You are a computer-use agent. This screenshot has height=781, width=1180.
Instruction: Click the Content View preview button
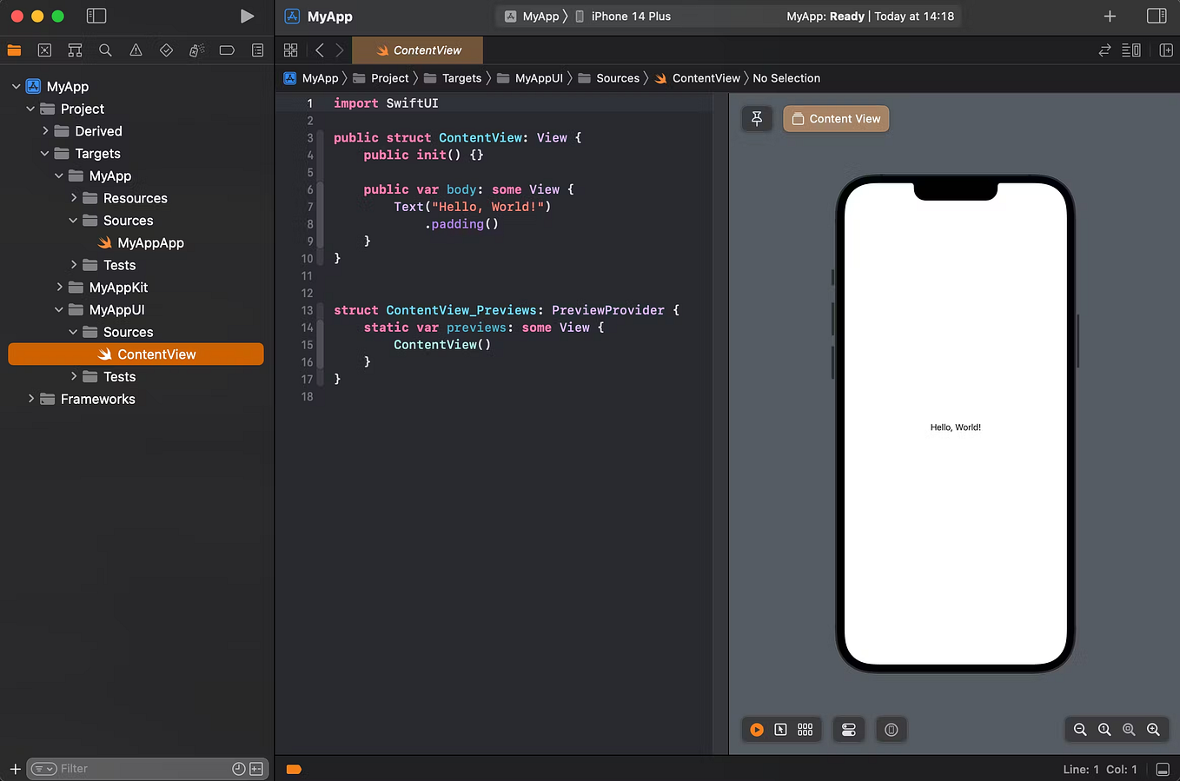(x=835, y=118)
